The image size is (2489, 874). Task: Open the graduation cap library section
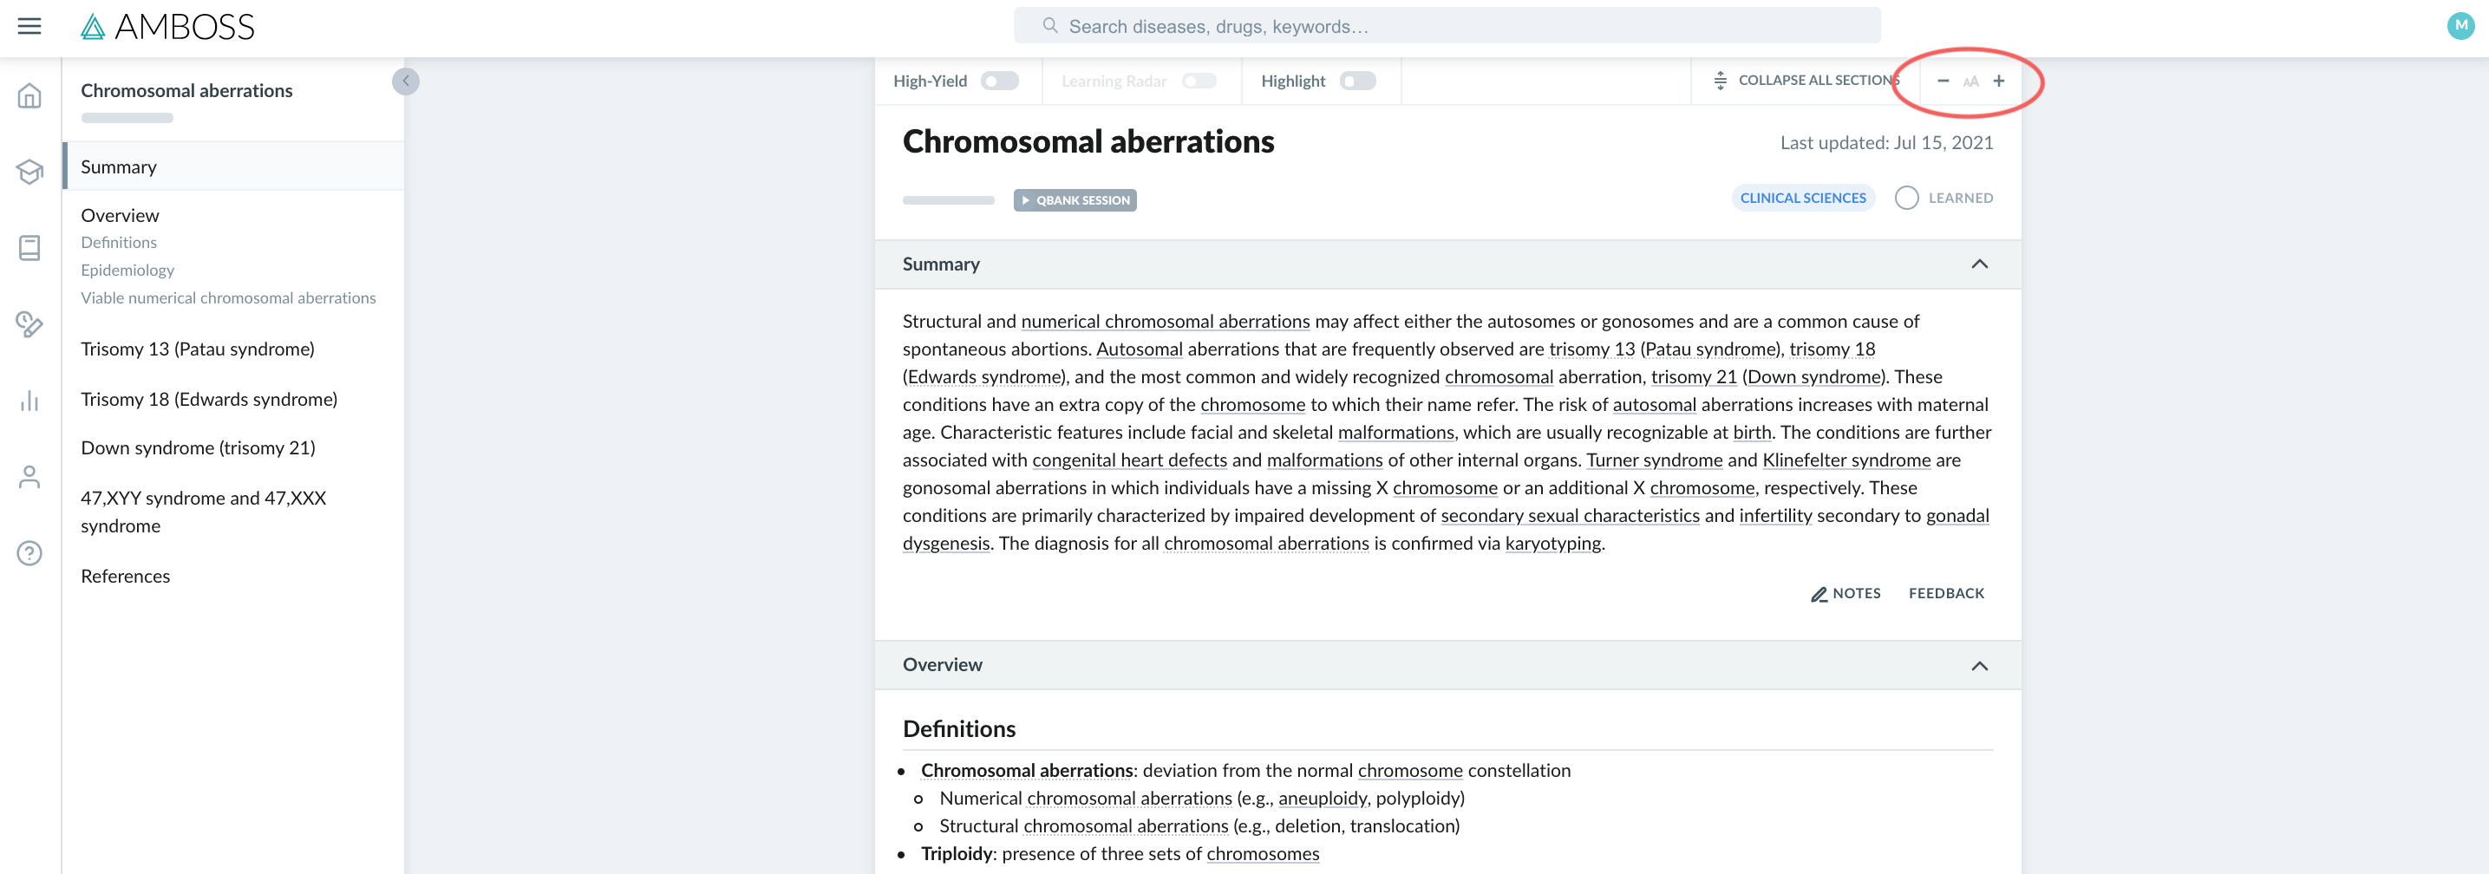click(29, 171)
